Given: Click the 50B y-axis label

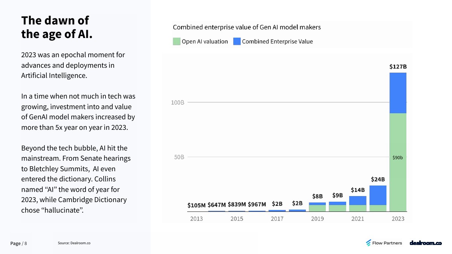Looking at the screenshot, I should pos(179,157).
